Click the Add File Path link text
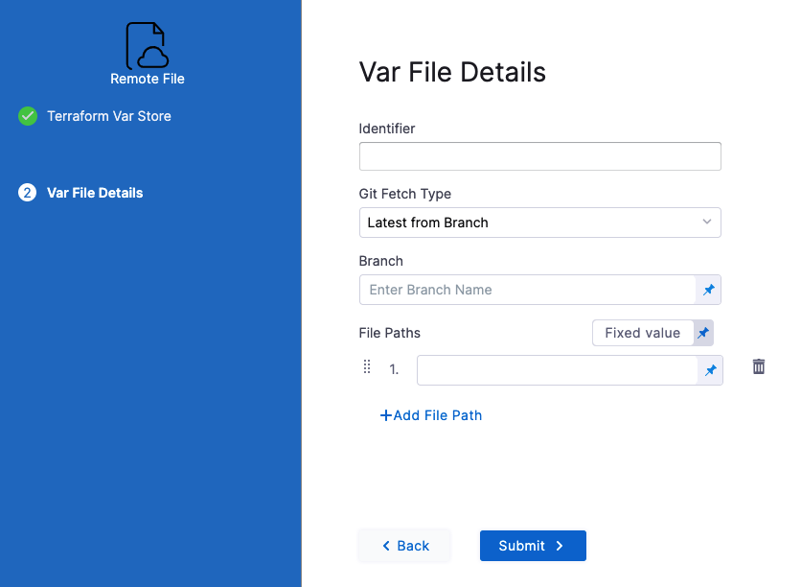This screenshot has width=801, height=587. click(438, 415)
